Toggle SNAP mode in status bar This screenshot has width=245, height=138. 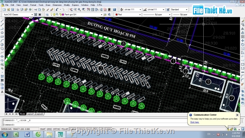(42, 129)
